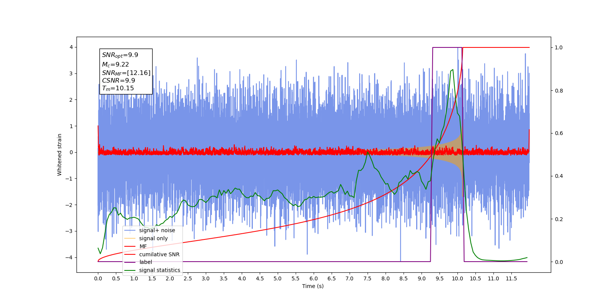
Task: Click the 10.0 tick on the time axis
Action: tap(457, 278)
